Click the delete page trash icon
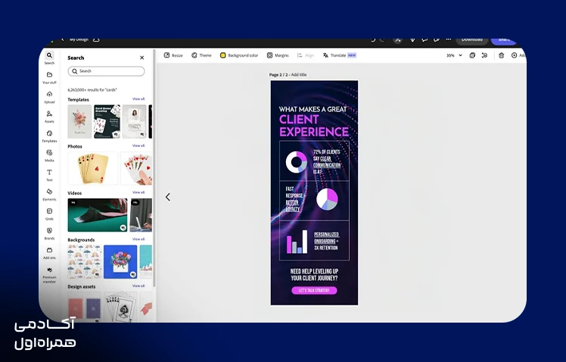Image resolution: width=566 pixels, height=362 pixels. point(502,55)
